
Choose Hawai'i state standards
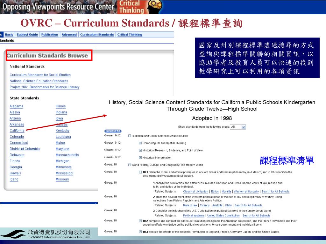point(15,173)
